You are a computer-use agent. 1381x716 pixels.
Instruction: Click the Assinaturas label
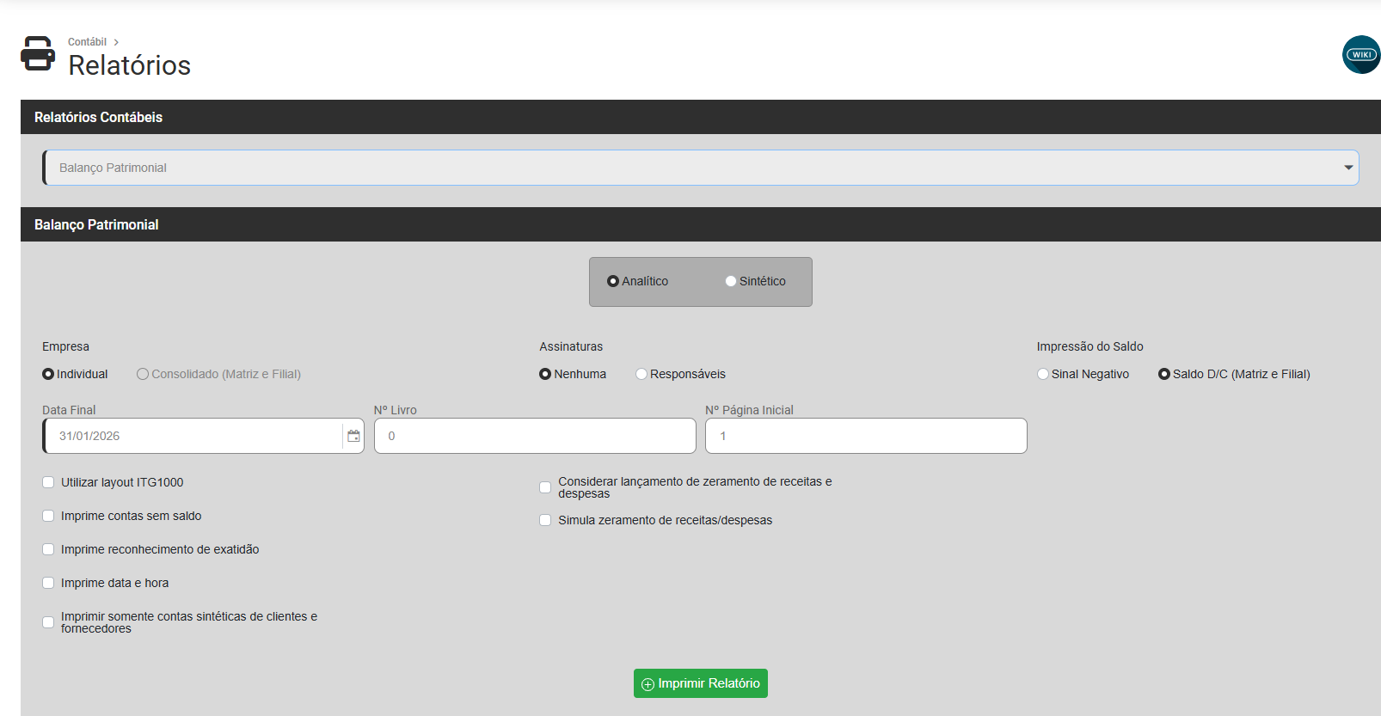tap(571, 346)
